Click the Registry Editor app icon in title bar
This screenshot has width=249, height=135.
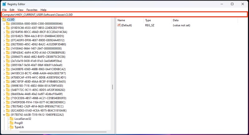click(4, 4)
